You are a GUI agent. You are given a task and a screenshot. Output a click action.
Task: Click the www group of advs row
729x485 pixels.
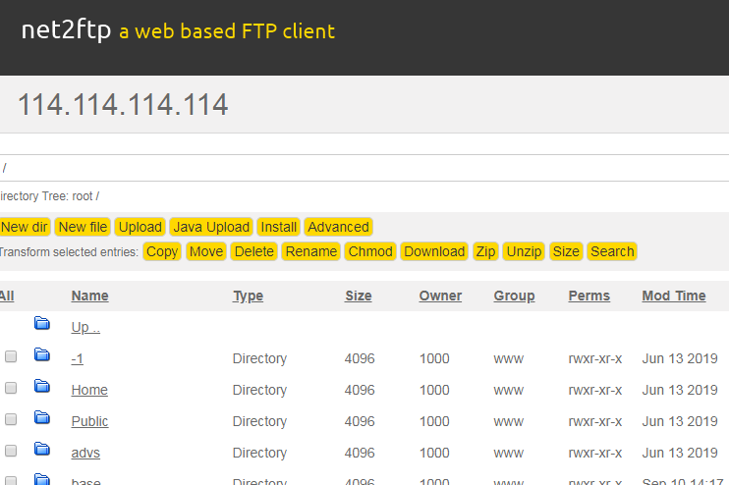coord(509,453)
